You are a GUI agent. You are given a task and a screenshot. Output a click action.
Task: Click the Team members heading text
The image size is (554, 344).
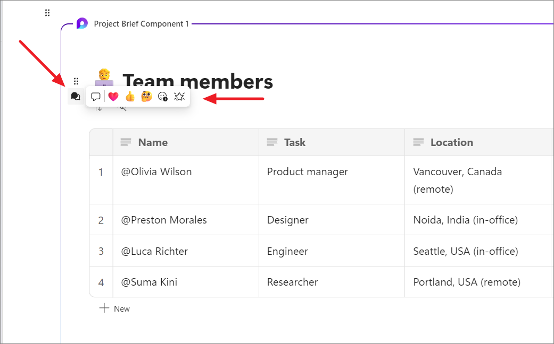coord(197,82)
